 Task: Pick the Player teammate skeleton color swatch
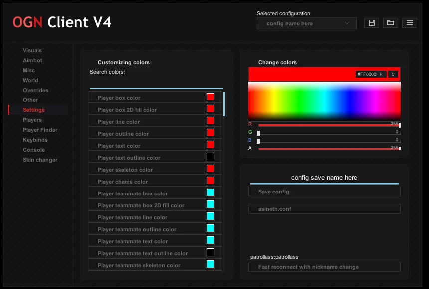point(210,264)
